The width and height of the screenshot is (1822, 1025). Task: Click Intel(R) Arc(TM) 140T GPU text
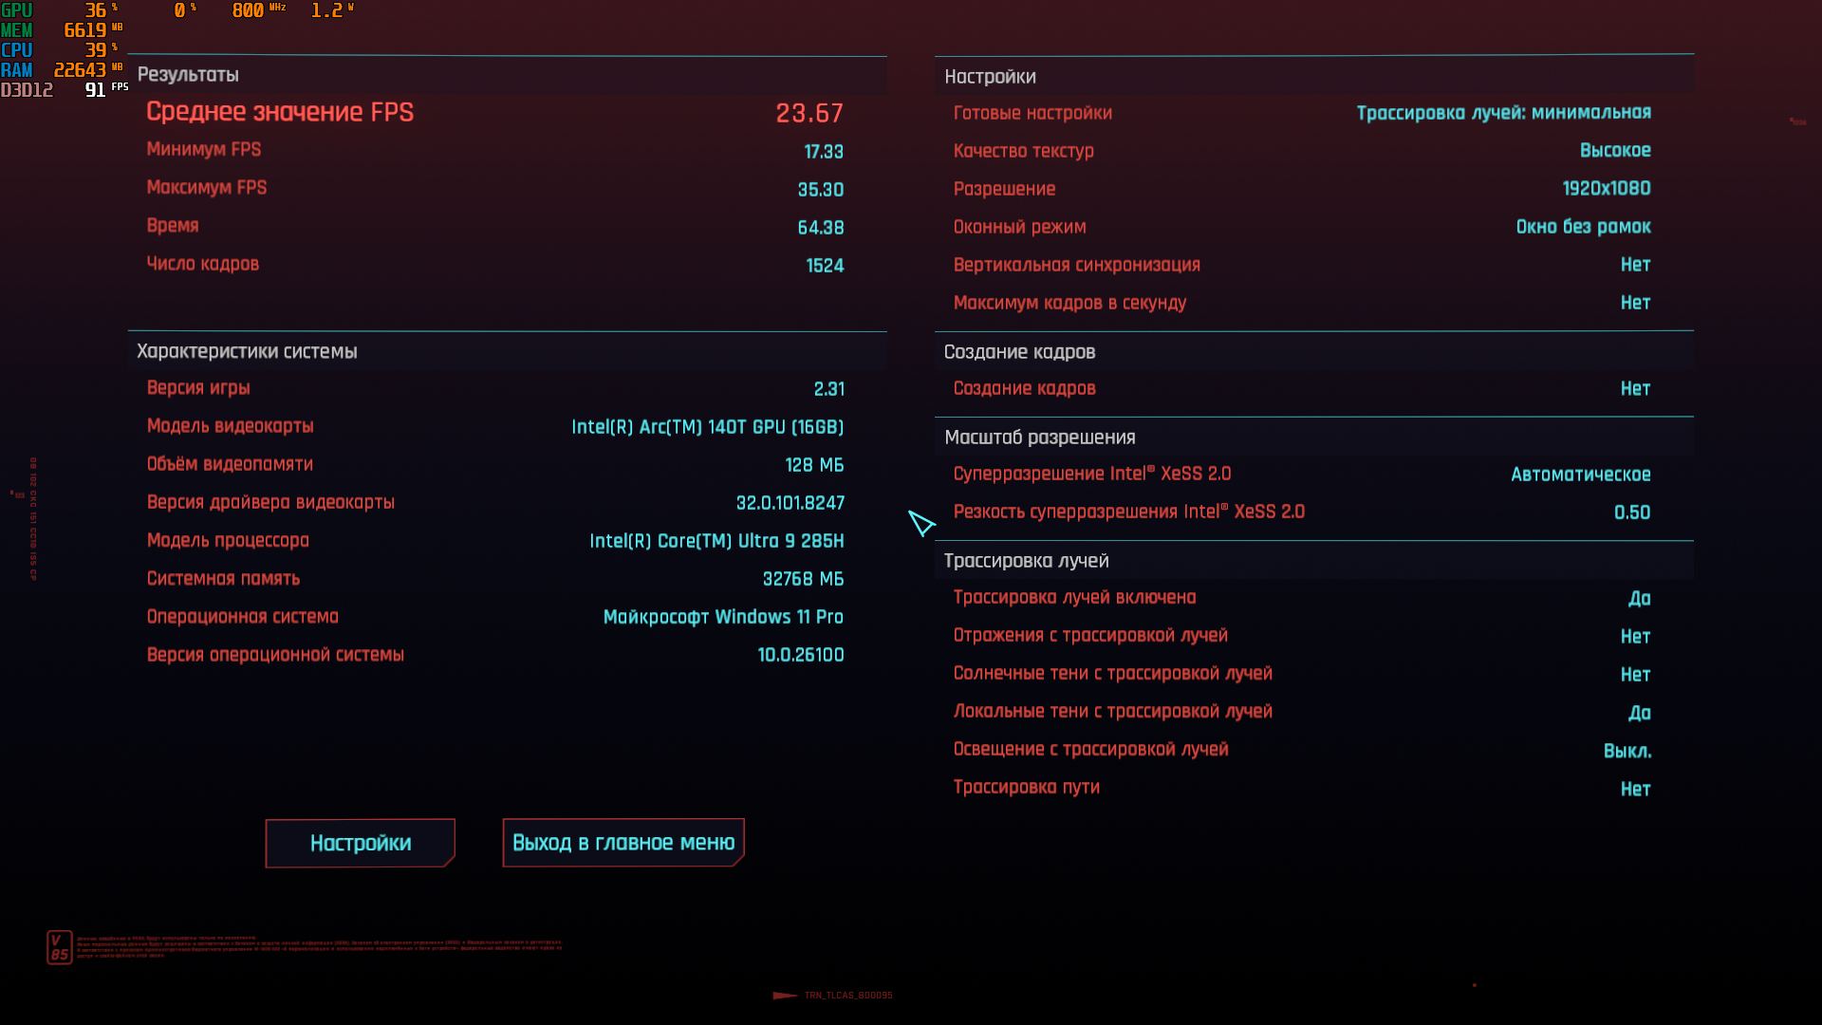pyautogui.click(x=707, y=427)
